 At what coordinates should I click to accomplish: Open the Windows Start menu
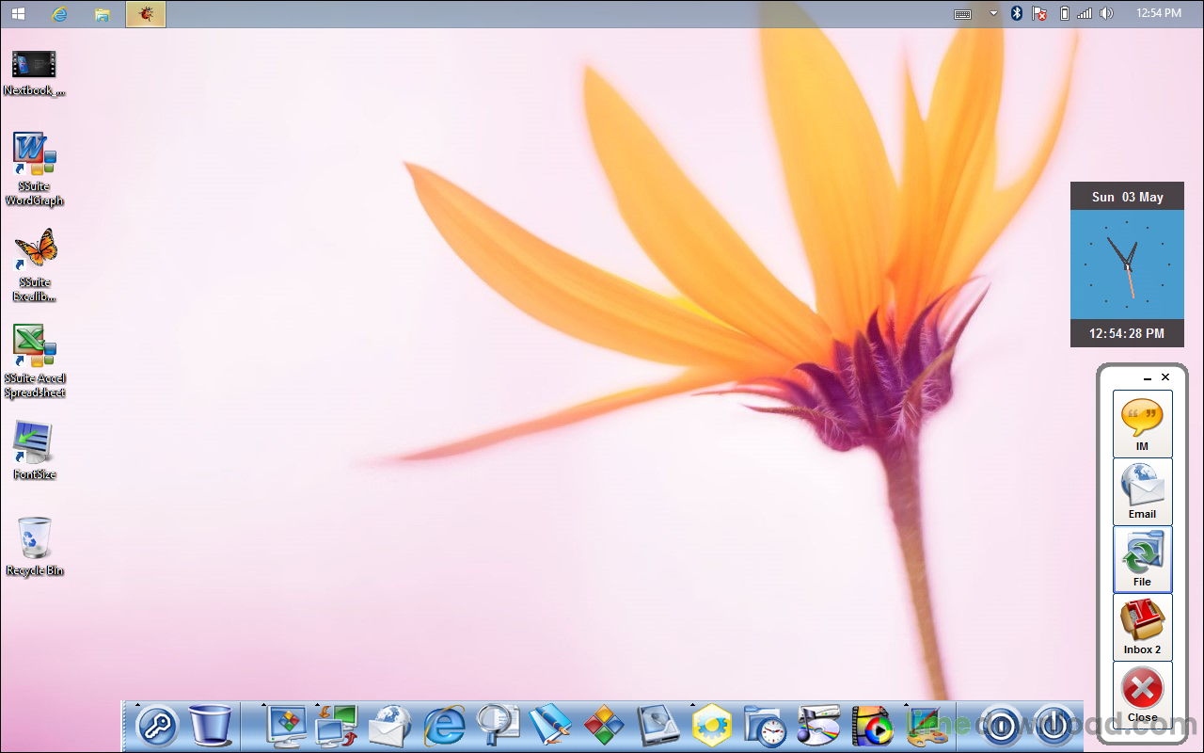click(x=18, y=13)
